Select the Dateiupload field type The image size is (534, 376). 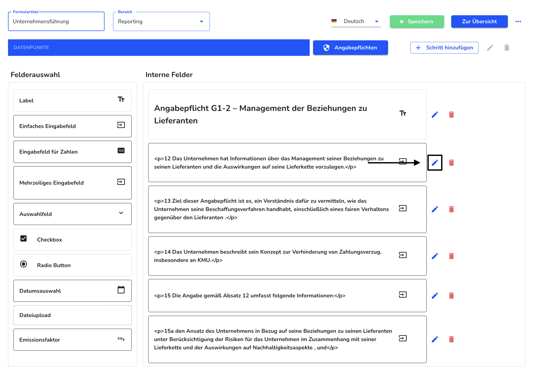[72, 315]
